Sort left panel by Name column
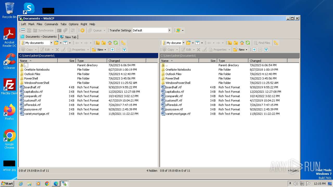 tap(38, 61)
